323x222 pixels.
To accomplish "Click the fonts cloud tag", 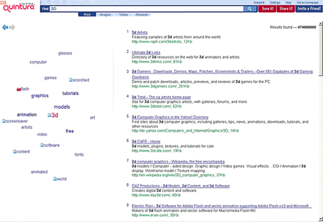I will (79, 154).
